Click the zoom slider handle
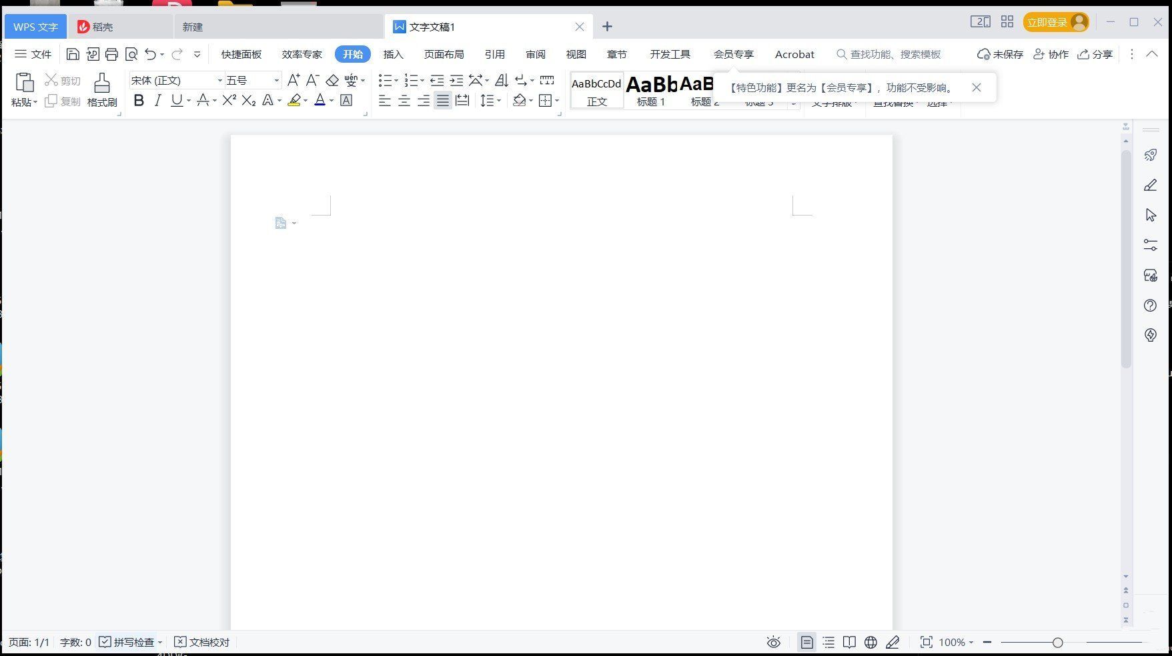Image resolution: width=1172 pixels, height=656 pixels. point(1057,642)
